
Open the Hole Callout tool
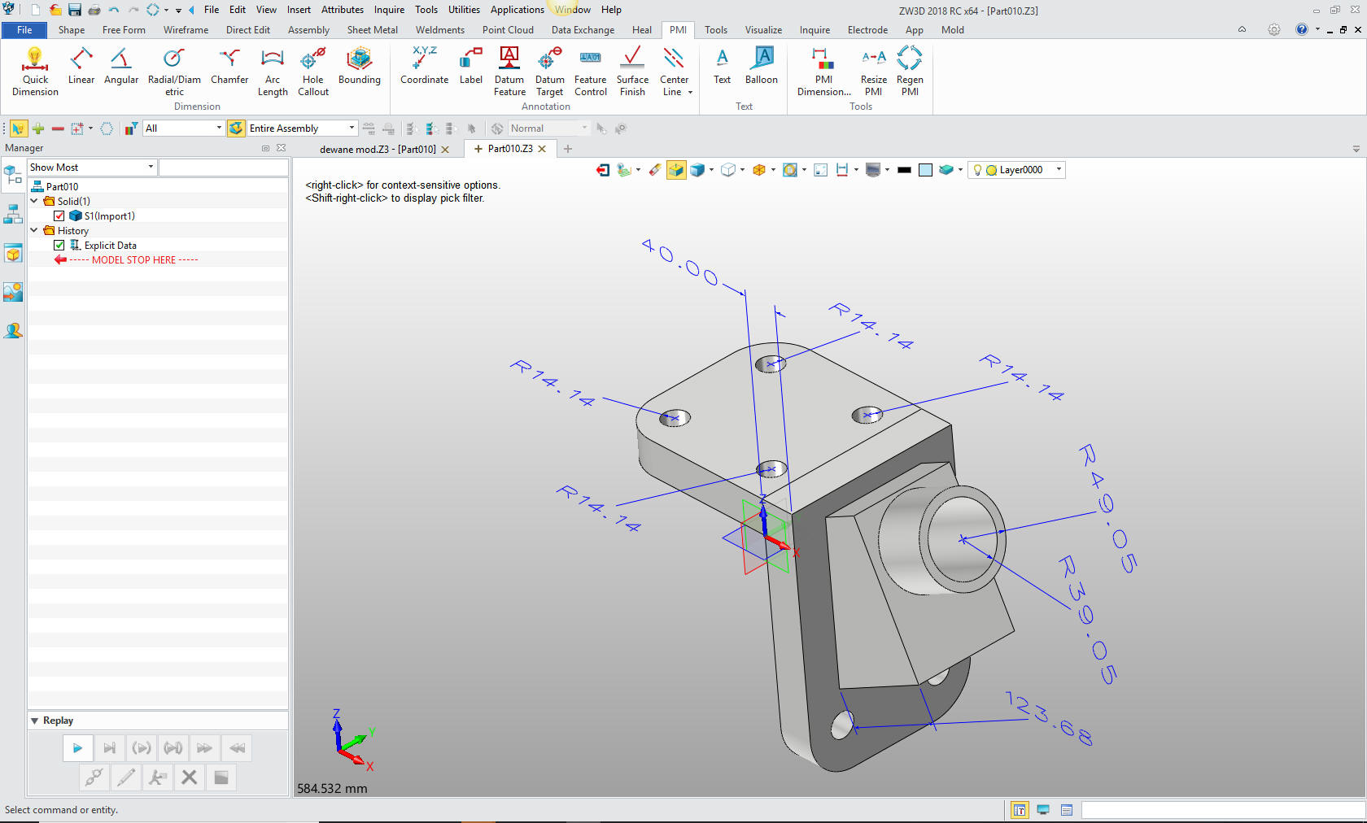(x=313, y=72)
